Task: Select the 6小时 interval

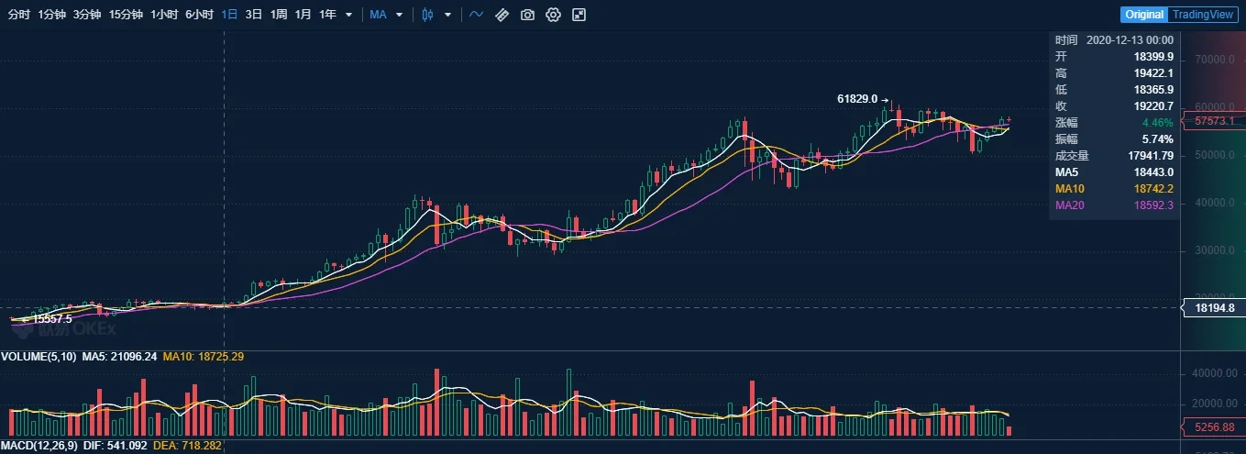Action: [199, 15]
